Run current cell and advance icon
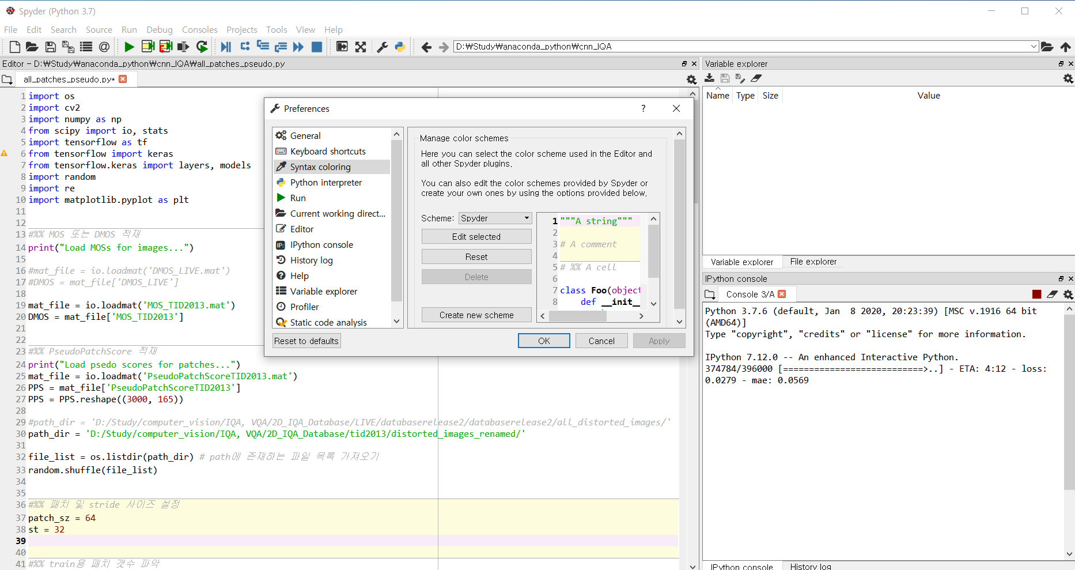 coord(165,47)
